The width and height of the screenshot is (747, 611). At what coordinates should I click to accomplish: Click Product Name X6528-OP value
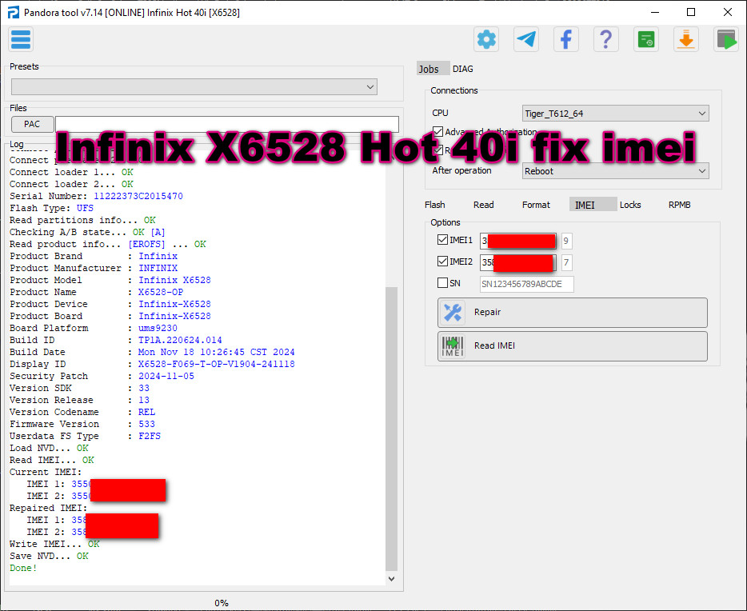pyautogui.click(x=161, y=292)
